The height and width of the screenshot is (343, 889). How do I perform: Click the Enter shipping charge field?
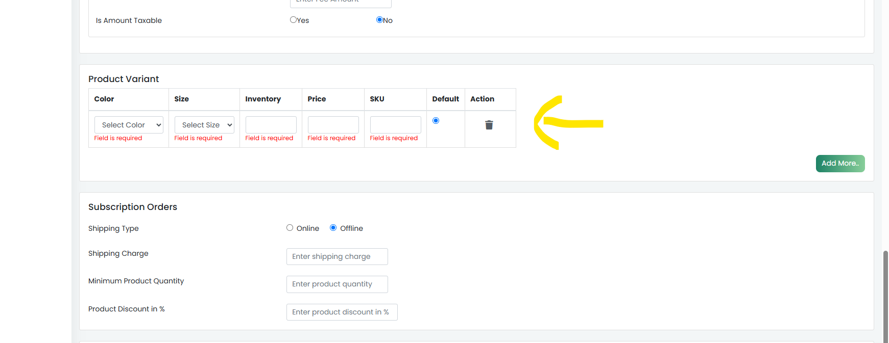[x=337, y=256]
